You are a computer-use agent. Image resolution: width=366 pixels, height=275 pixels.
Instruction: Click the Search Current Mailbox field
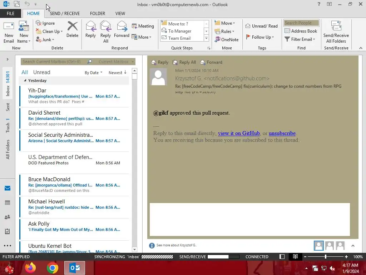[x=54, y=62]
